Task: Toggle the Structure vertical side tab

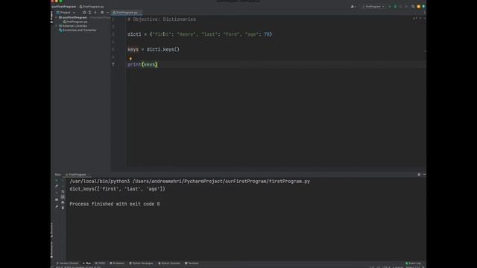Action: click(52, 230)
